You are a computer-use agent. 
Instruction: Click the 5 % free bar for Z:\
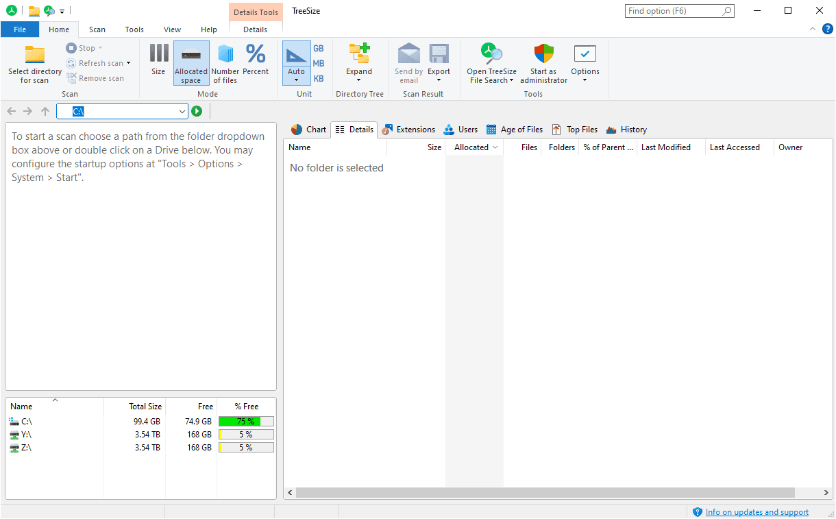click(246, 448)
